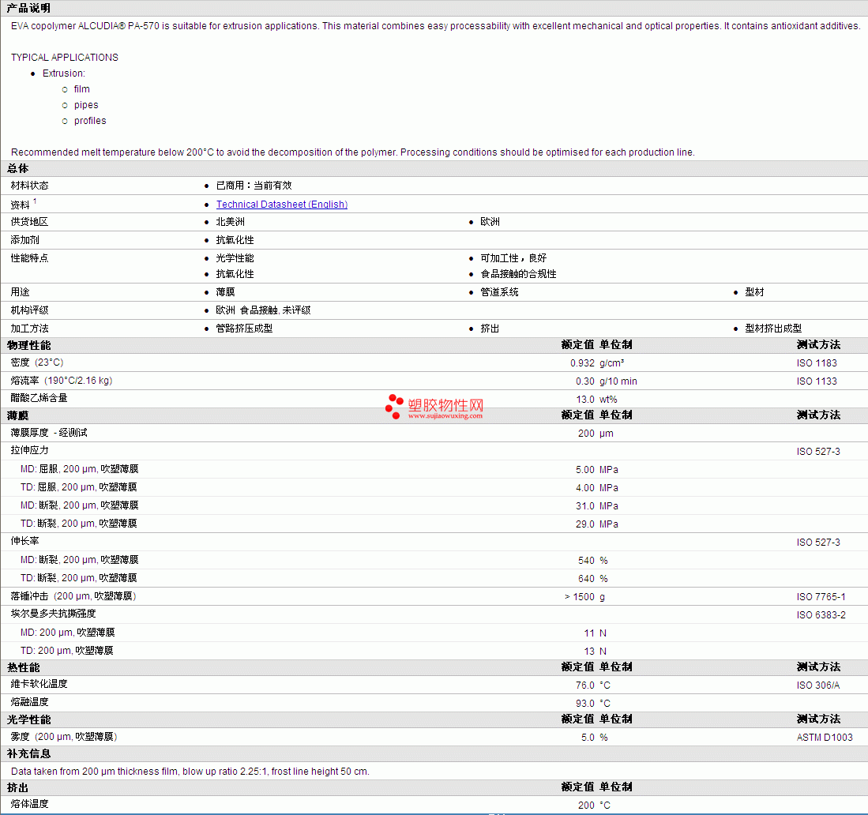The height and width of the screenshot is (815, 868).
Task: Click the 已商用：当前有效 status value
Action: pyautogui.click(x=254, y=186)
